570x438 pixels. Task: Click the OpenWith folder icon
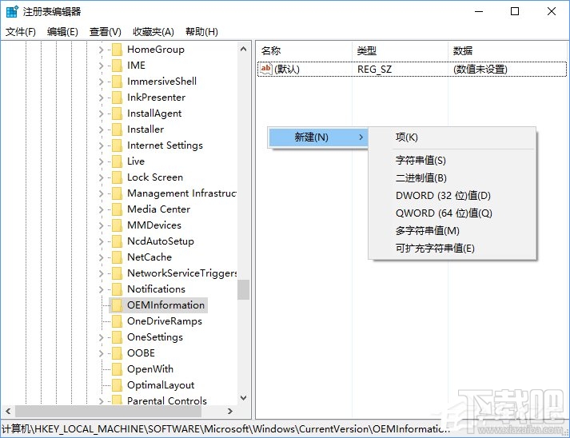117,369
